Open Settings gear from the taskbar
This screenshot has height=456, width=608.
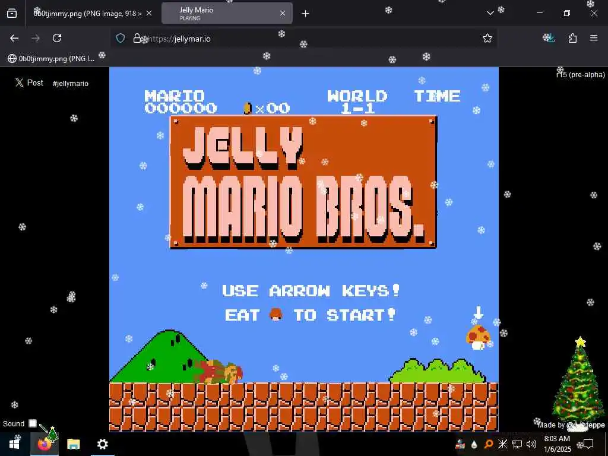[102, 444]
